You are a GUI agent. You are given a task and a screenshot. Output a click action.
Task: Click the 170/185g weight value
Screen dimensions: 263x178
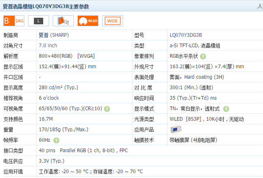point(64,130)
